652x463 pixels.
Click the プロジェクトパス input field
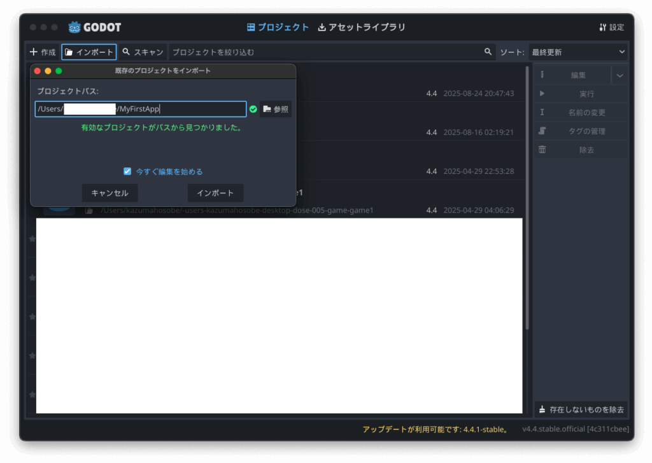tap(140, 110)
